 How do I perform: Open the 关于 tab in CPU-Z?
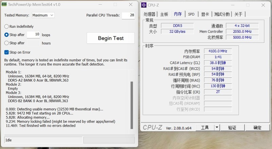click(x=238, y=14)
